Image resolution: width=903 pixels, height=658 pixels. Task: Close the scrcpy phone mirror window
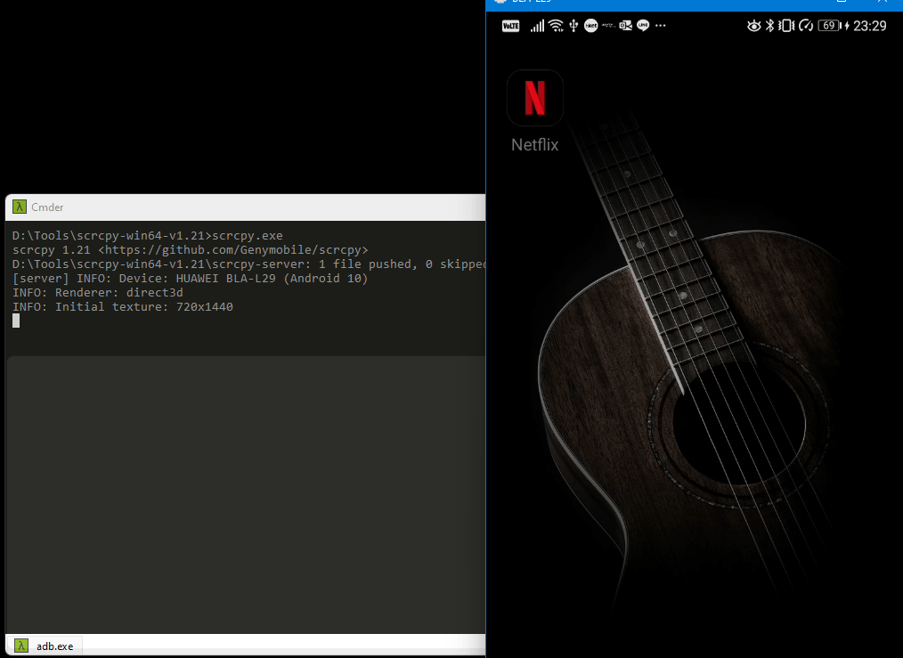point(883,2)
